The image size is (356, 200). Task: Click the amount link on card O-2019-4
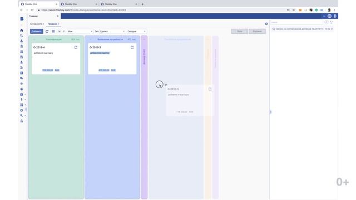click(48, 71)
